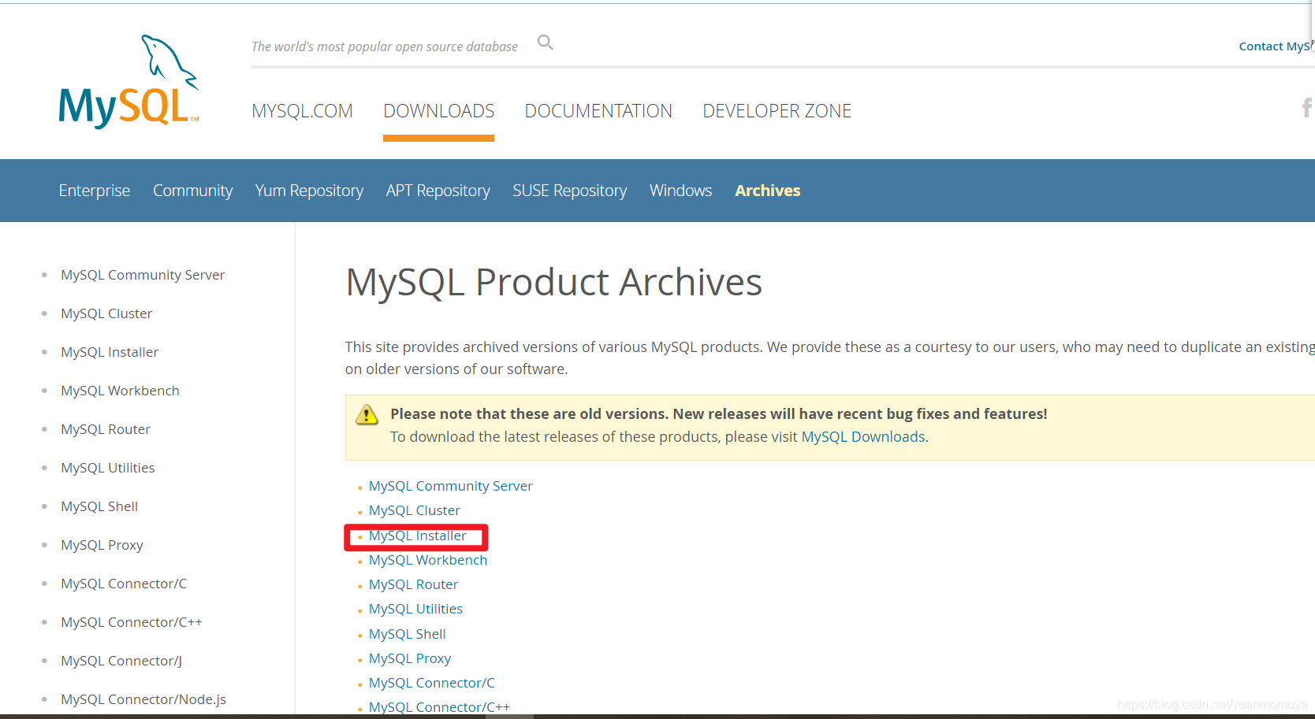The image size is (1315, 719).
Task: Open MySQL Utilities in sidebar
Action: [x=108, y=468]
